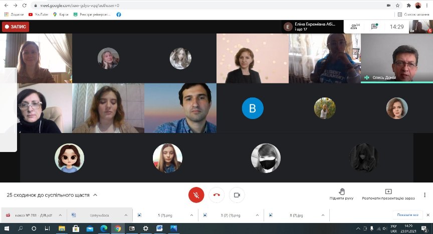Image resolution: width=433 pixels, height=234 pixels.
Task: Click the Еліна Екремівна participant label
Action: [313, 26]
